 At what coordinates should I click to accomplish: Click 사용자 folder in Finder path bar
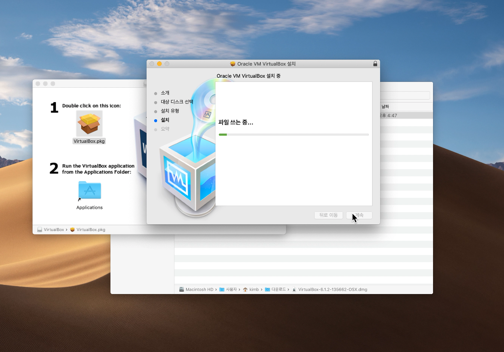point(228,289)
